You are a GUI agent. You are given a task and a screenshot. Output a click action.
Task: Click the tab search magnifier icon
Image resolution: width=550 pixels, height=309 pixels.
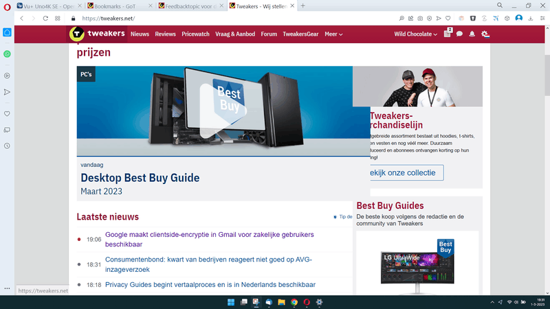point(500,5)
